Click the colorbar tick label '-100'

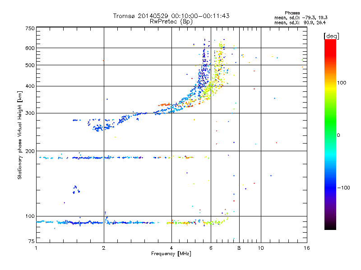[343, 188]
